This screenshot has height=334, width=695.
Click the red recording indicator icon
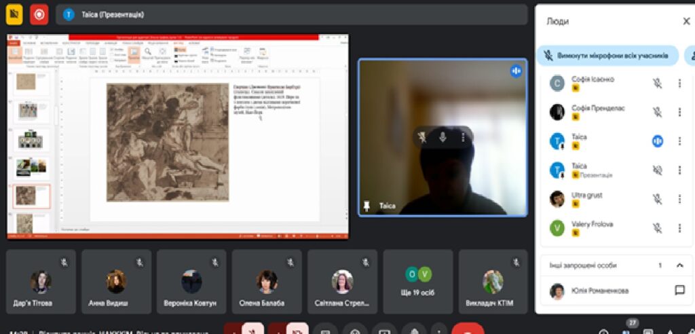click(x=39, y=14)
